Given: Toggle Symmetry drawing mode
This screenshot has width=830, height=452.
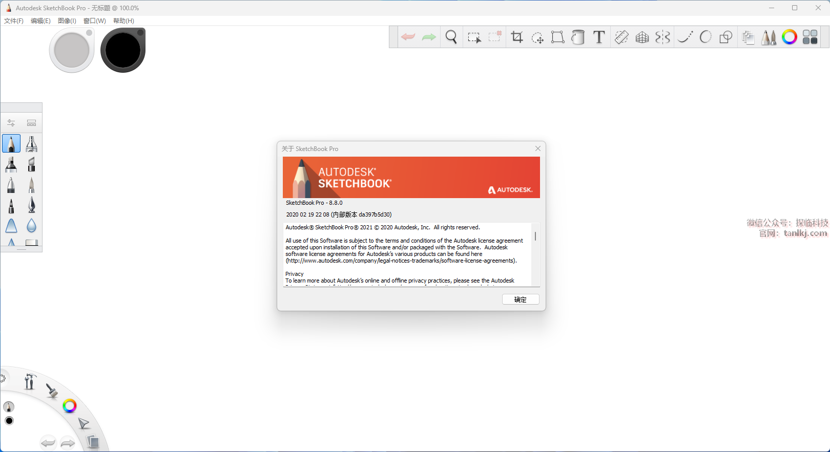Looking at the screenshot, I should click(x=662, y=37).
